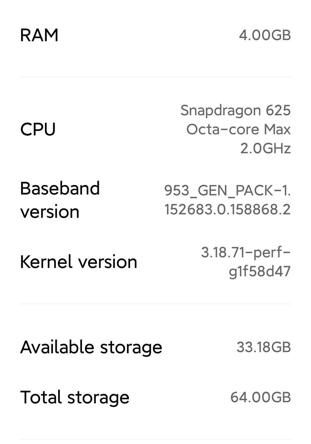Click the g1f58d47 kernel hash
This screenshot has height=444, width=311.
260,271
